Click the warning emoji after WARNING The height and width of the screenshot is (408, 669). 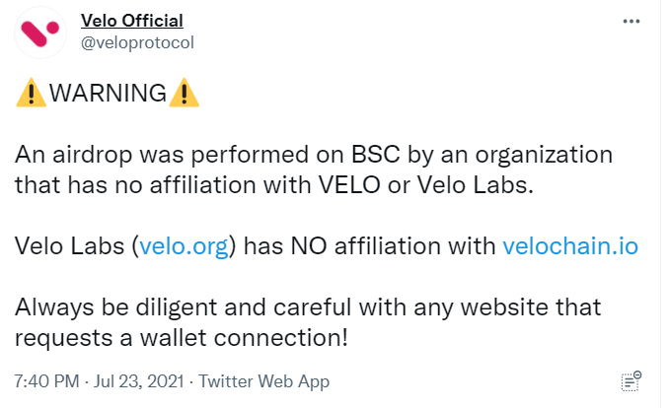point(184,95)
